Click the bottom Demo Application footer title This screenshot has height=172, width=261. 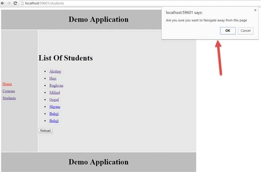click(98, 162)
